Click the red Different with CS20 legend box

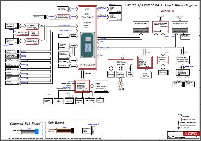coord(180,120)
